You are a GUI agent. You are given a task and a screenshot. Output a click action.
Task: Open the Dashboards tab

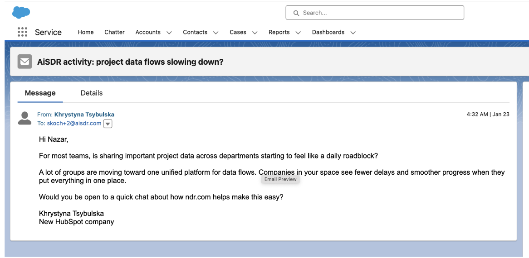[328, 32]
